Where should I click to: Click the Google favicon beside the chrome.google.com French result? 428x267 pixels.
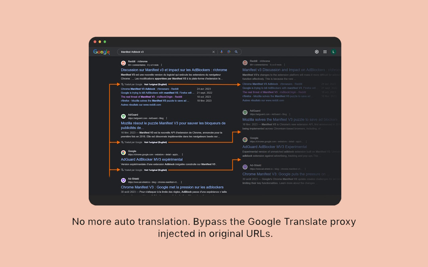pos(123,153)
